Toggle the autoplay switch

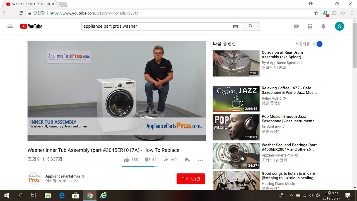(317, 44)
